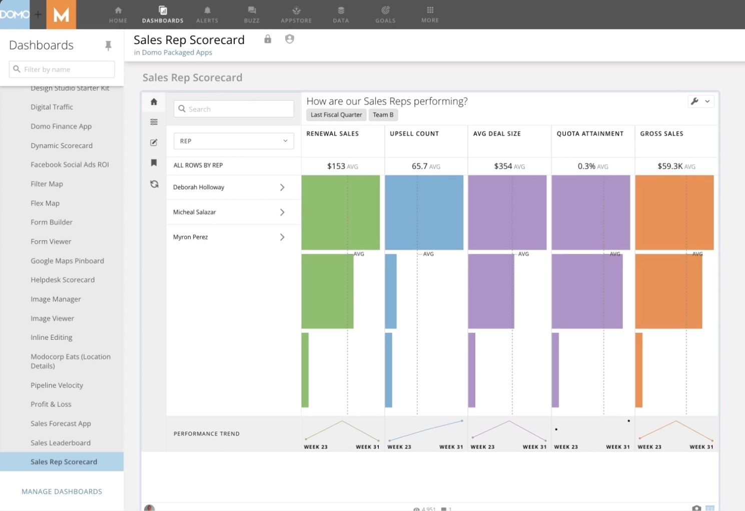This screenshot has height=511, width=745.
Task: Click the pin icon next to Dashboards
Action: [109, 45]
